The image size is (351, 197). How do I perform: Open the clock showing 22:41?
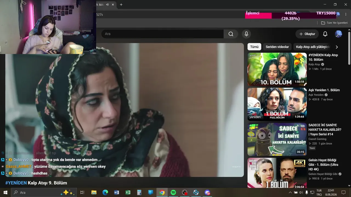(331, 192)
